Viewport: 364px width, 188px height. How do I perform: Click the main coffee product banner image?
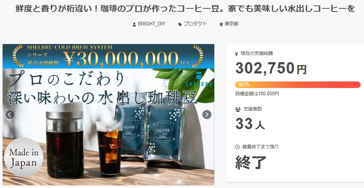click(108, 115)
